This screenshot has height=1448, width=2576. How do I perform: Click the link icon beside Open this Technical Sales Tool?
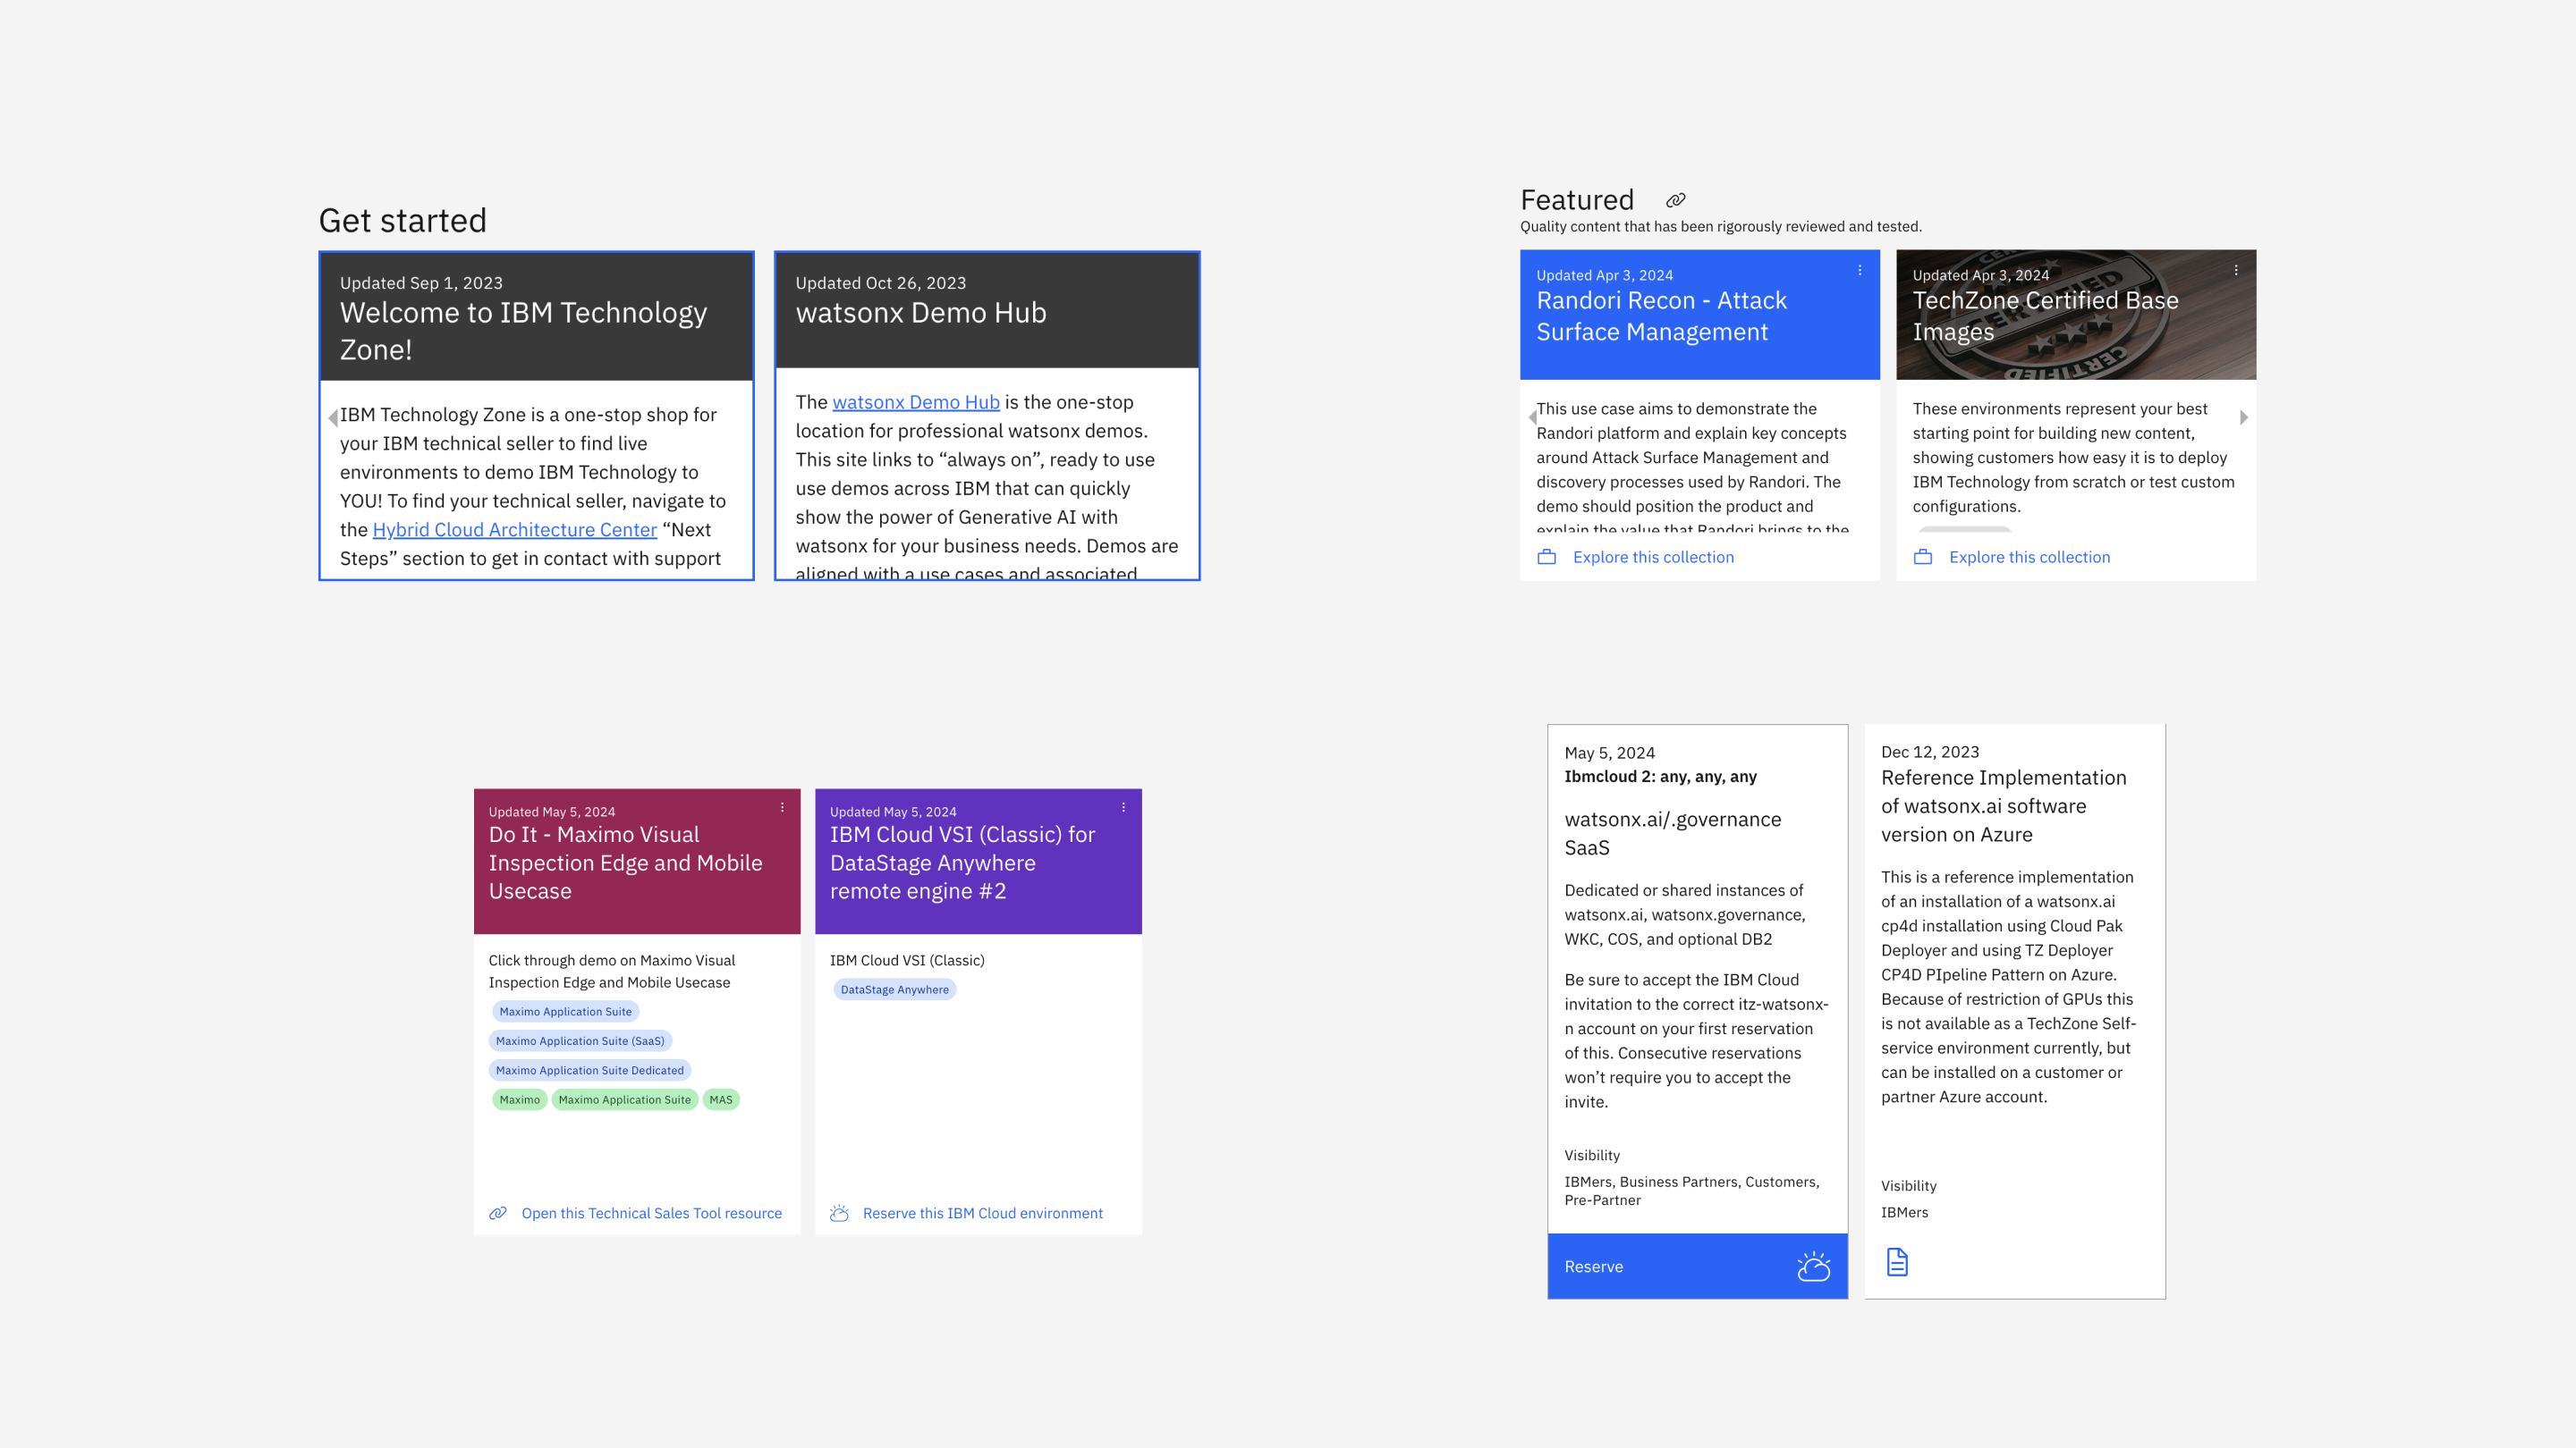(x=498, y=1213)
